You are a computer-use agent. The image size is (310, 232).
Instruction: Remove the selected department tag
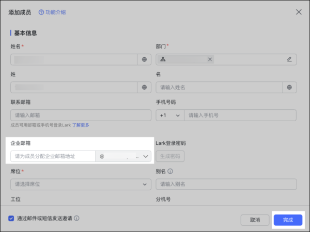[210, 59]
